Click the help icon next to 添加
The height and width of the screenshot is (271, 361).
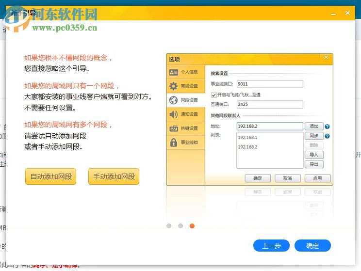tap(327, 127)
